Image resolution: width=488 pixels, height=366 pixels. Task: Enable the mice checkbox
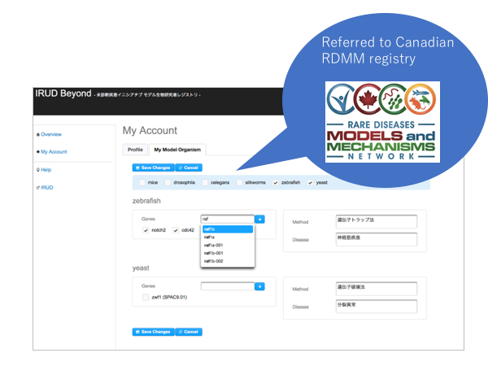point(142,183)
